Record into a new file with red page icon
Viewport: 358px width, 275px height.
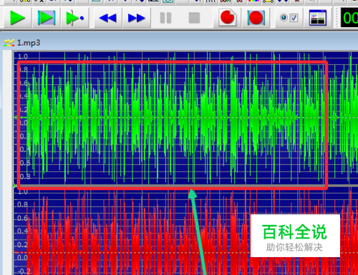tap(227, 18)
